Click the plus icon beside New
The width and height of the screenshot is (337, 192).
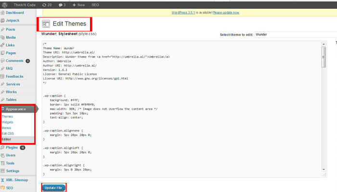click(74, 5)
